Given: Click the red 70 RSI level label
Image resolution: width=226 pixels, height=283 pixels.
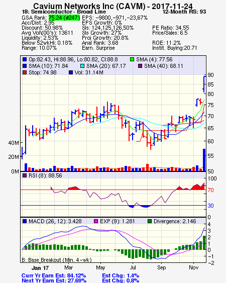Looking at the screenshot, I should [210, 190].
